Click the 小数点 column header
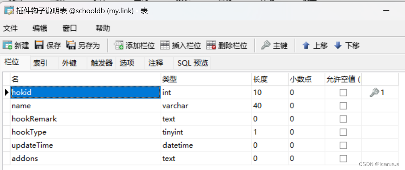Image resolution: width=405 pixels, height=170 pixels. [x=306, y=79]
